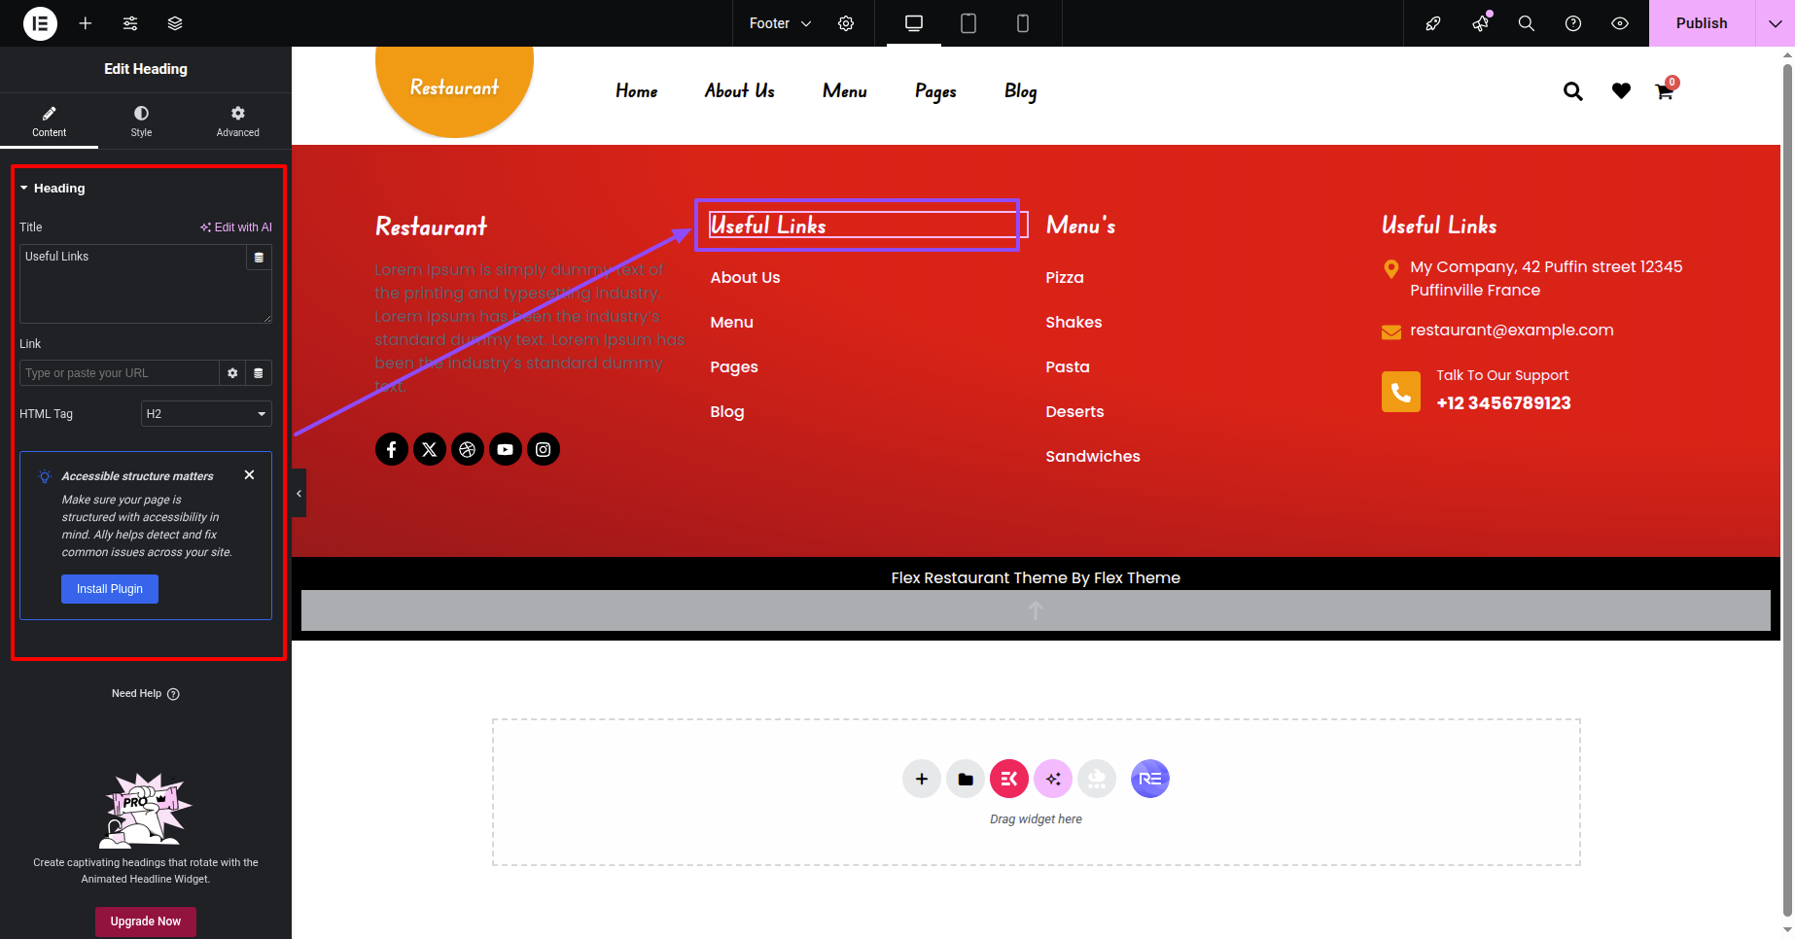Screen dimensions: 1795x939
Task: Expand the Publish options arrow
Action: (x=1775, y=23)
